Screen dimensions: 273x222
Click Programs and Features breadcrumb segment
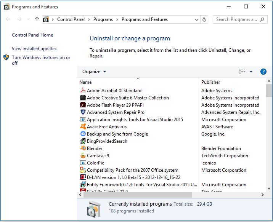coord(145,19)
